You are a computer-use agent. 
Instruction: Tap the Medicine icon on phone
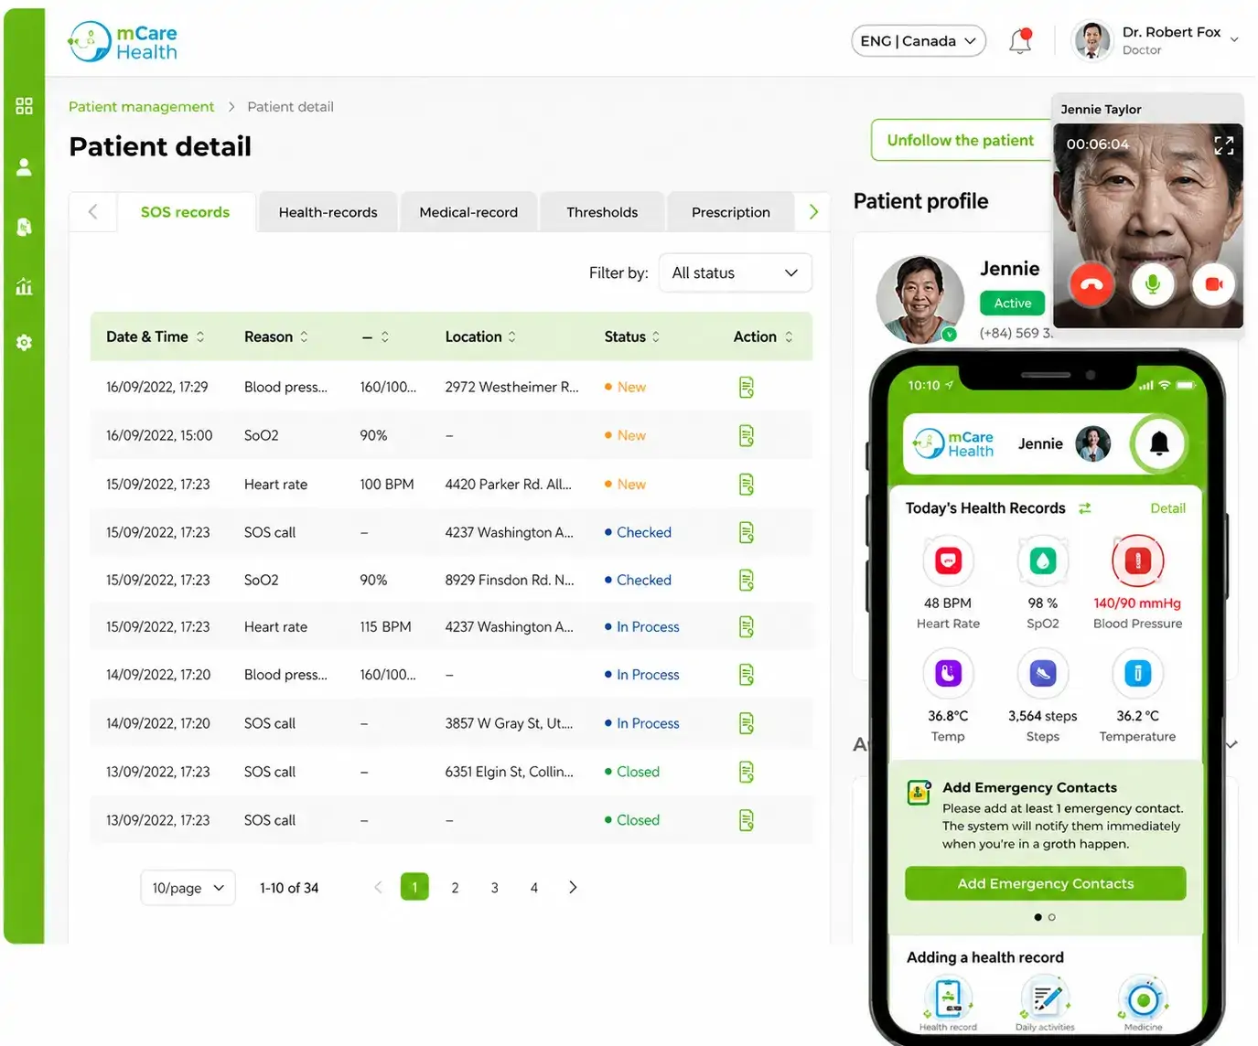pyautogui.click(x=1143, y=998)
